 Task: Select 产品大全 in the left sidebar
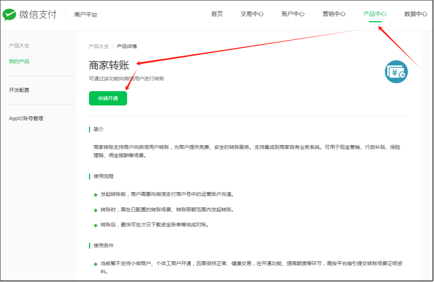[19, 46]
